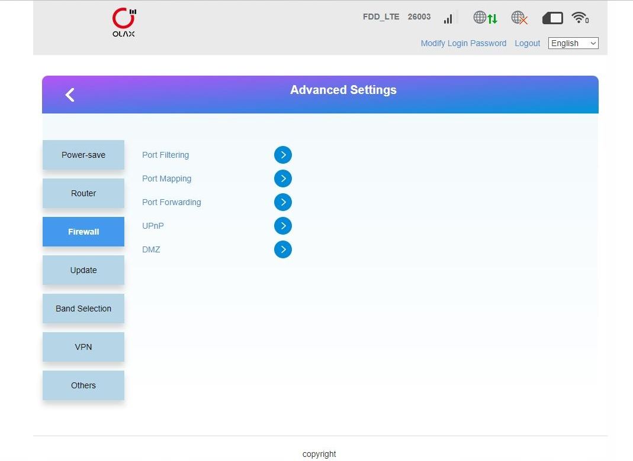Click the Wi-Fi connected devices icon
Viewport: 633px width, 461px height.
580,18
